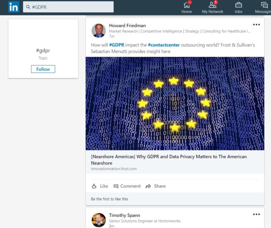
Task: Click innovationnation.frost.com source link
Action: [x=114, y=168]
